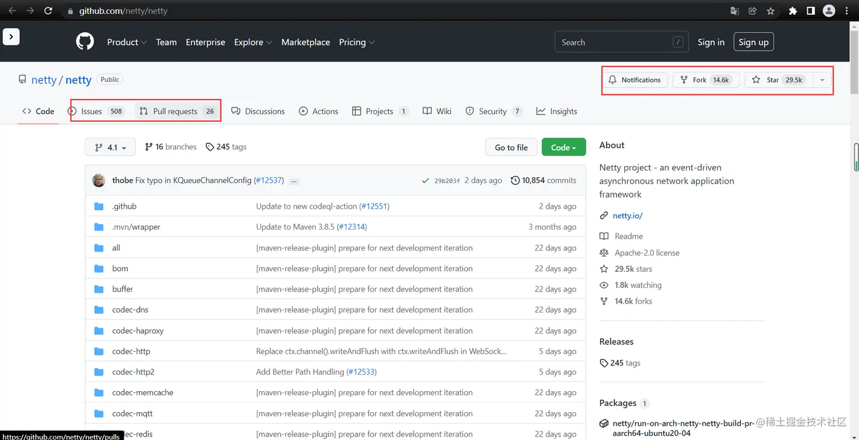This screenshot has height=440, width=859.
Task: Click the 14.6k forks link
Action: [626, 301]
